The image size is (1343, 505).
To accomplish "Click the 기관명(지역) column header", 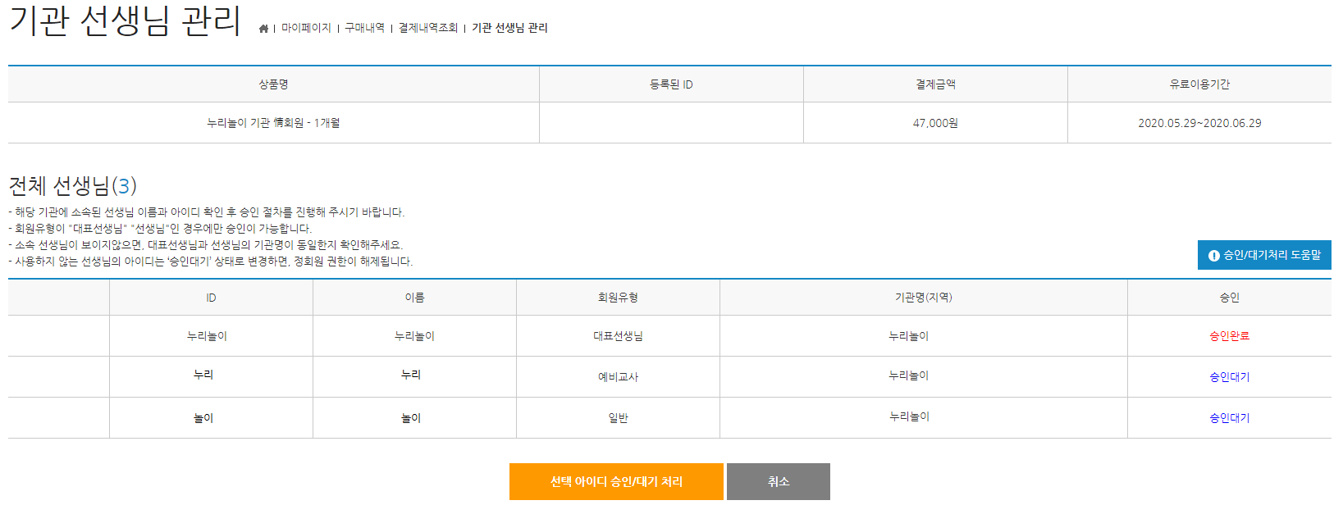I will (923, 298).
